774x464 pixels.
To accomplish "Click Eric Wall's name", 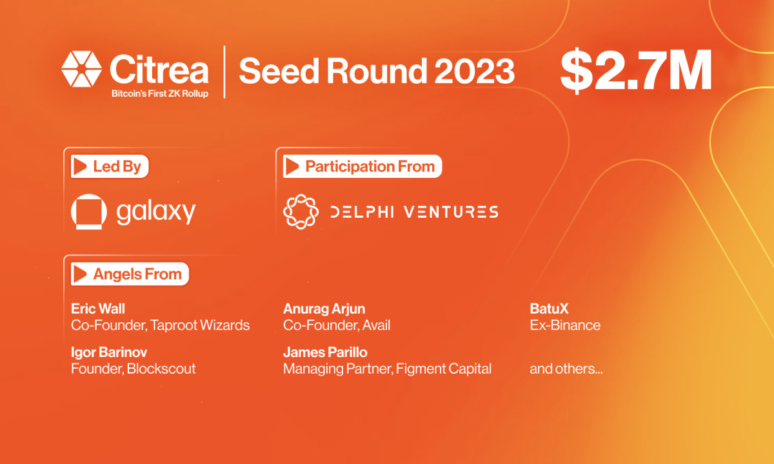I will pos(98,309).
